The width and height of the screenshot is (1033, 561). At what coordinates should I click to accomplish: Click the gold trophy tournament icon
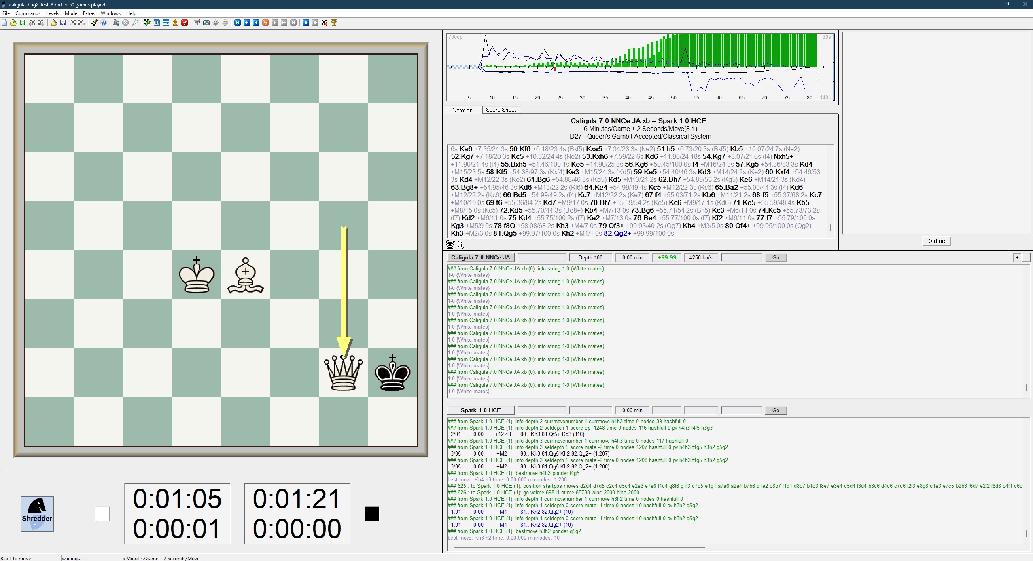(334, 23)
